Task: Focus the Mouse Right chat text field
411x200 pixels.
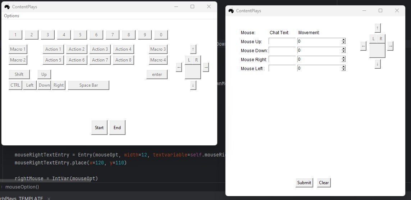Action: pyautogui.click(x=282, y=59)
